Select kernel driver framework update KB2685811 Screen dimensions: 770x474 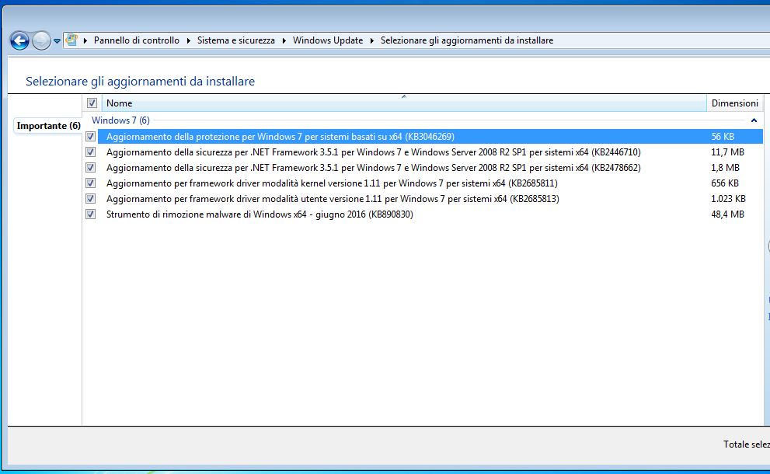[x=332, y=183]
